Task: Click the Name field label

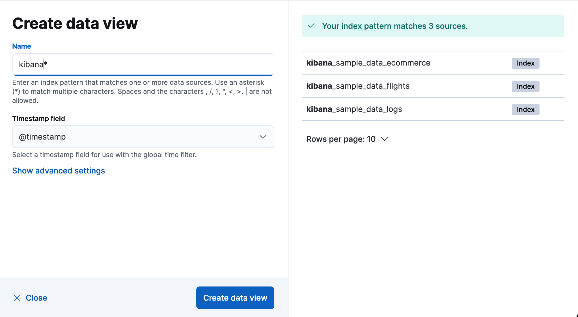Action: pyautogui.click(x=21, y=46)
